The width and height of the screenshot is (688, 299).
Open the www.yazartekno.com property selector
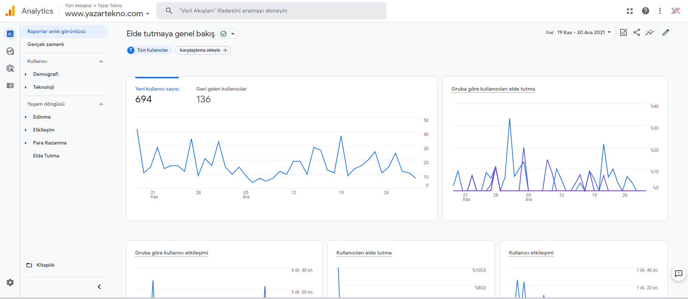[107, 14]
